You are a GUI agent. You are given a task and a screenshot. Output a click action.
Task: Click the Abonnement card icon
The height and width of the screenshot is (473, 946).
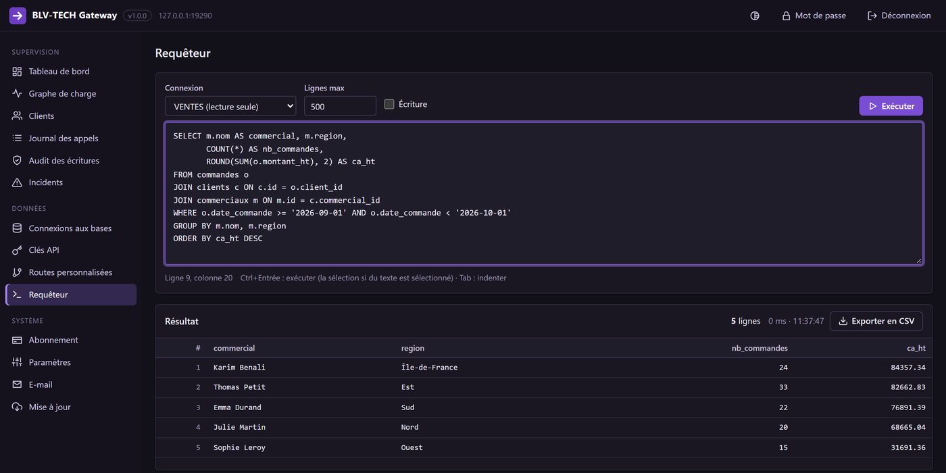pyautogui.click(x=17, y=340)
